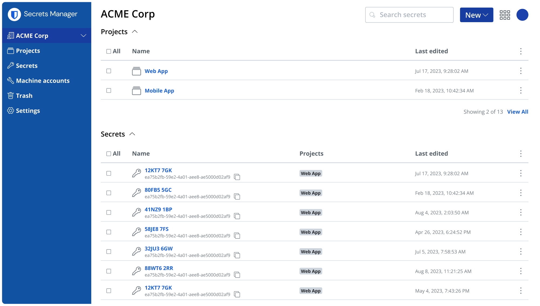
Task: Open Secrets using the key icon
Action: coord(11,65)
